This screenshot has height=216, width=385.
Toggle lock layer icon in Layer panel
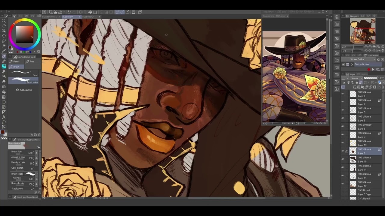coord(357,82)
